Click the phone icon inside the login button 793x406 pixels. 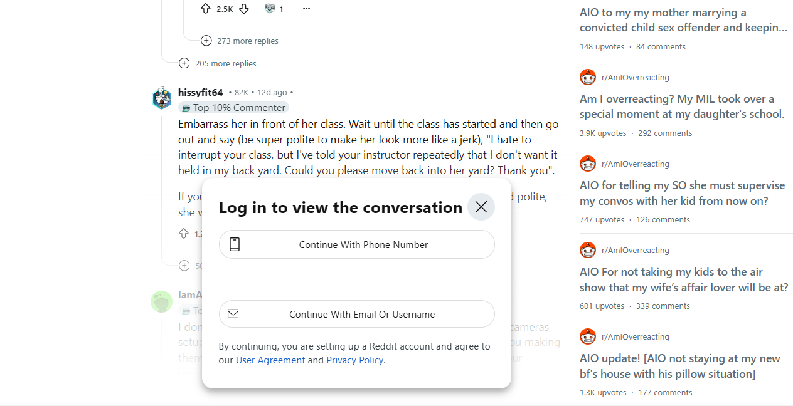[x=235, y=244]
